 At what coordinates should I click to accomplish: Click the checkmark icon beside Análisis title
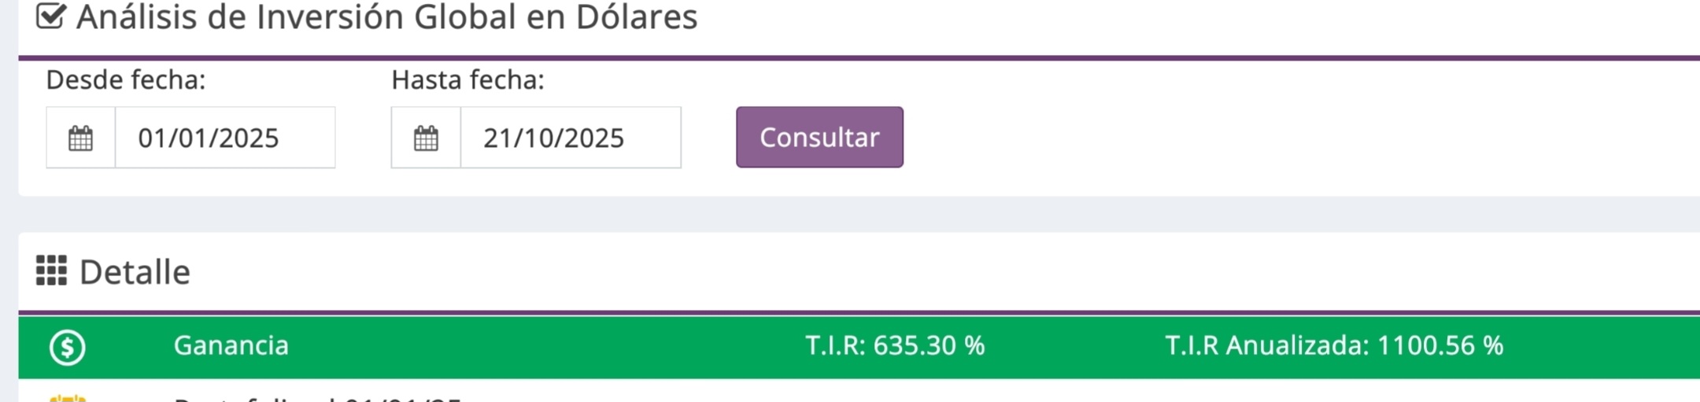(50, 17)
